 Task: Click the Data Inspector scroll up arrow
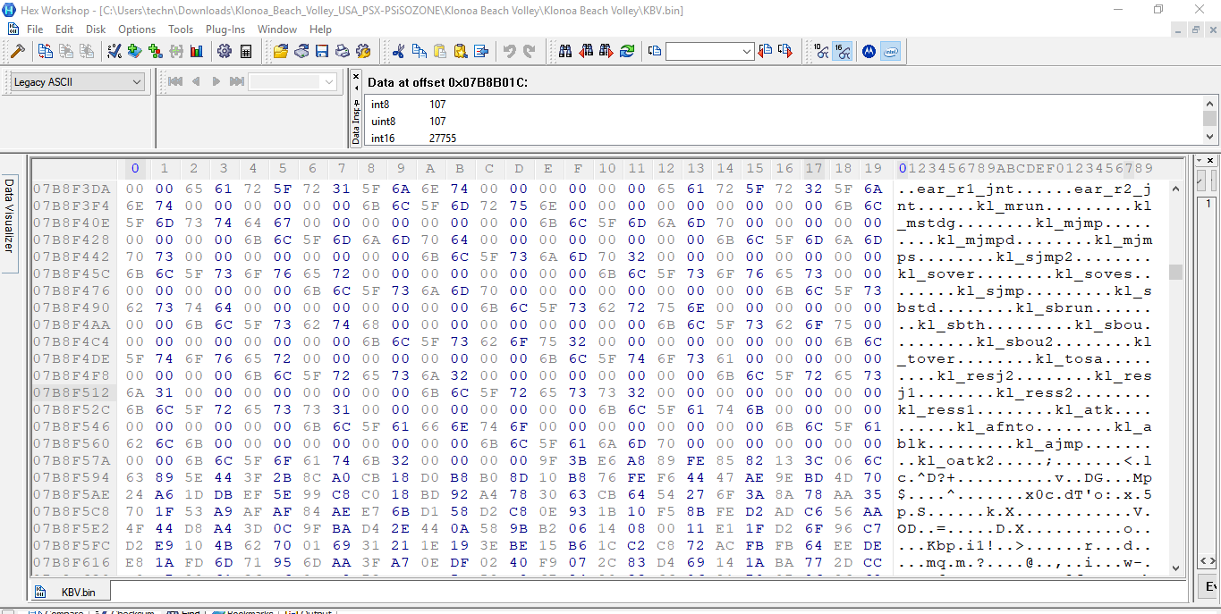(x=1209, y=103)
